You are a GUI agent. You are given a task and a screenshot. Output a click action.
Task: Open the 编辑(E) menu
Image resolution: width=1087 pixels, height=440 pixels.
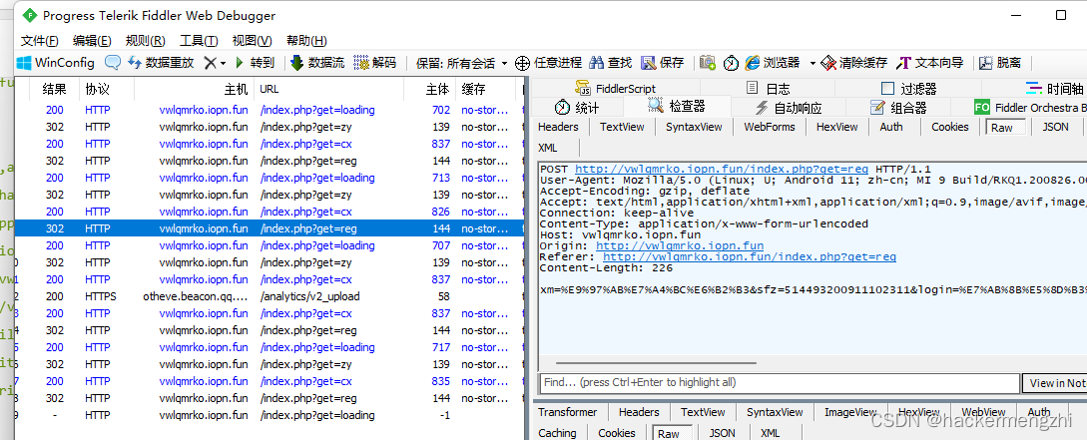click(92, 40)
